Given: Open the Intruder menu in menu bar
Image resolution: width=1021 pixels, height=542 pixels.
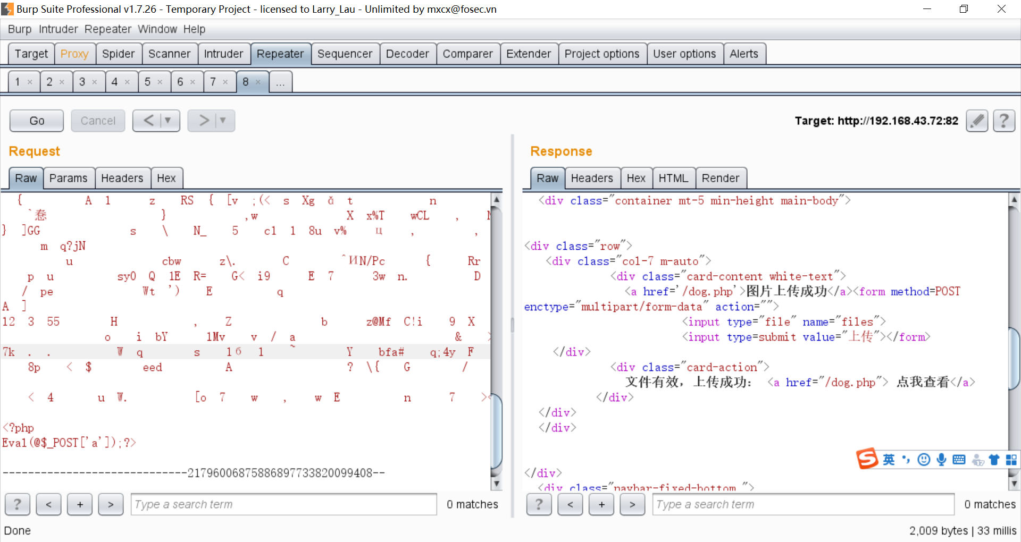Looking at the screenshot, I should coord(58,29).
